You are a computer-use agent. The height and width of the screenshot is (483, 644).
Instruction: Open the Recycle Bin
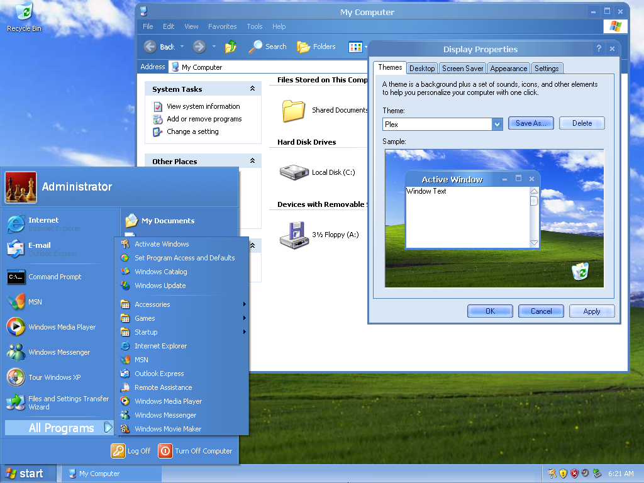tap(23, 11)
